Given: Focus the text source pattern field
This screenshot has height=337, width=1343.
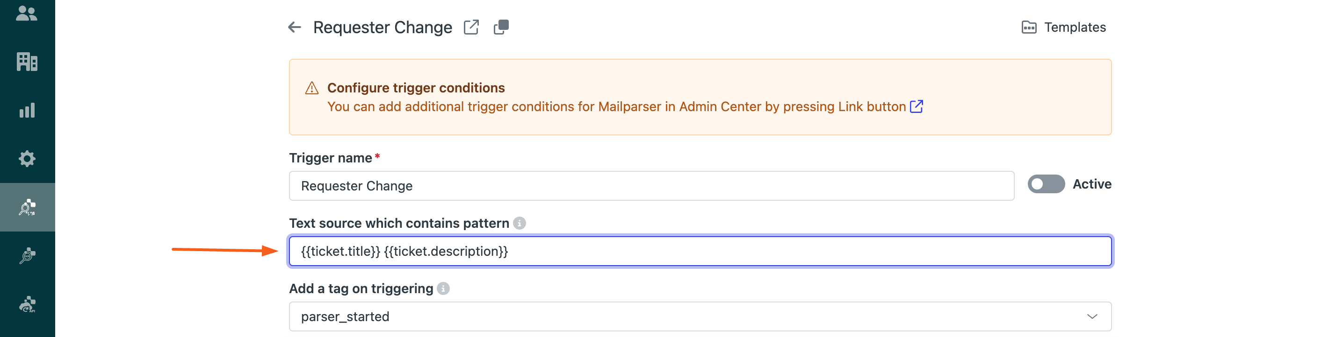Looking at the screenshot, I should click(700, 251).
